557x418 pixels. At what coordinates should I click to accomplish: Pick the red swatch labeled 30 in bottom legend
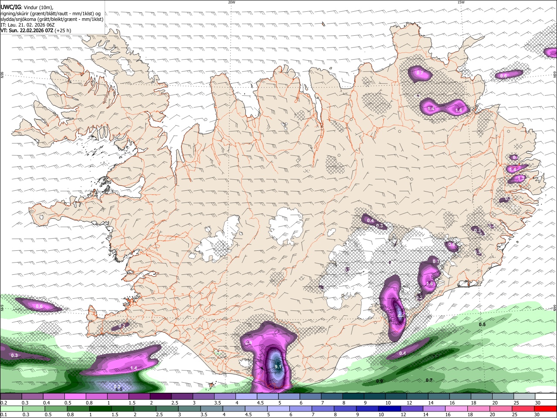pyautogui.click(x=545, y=409)
